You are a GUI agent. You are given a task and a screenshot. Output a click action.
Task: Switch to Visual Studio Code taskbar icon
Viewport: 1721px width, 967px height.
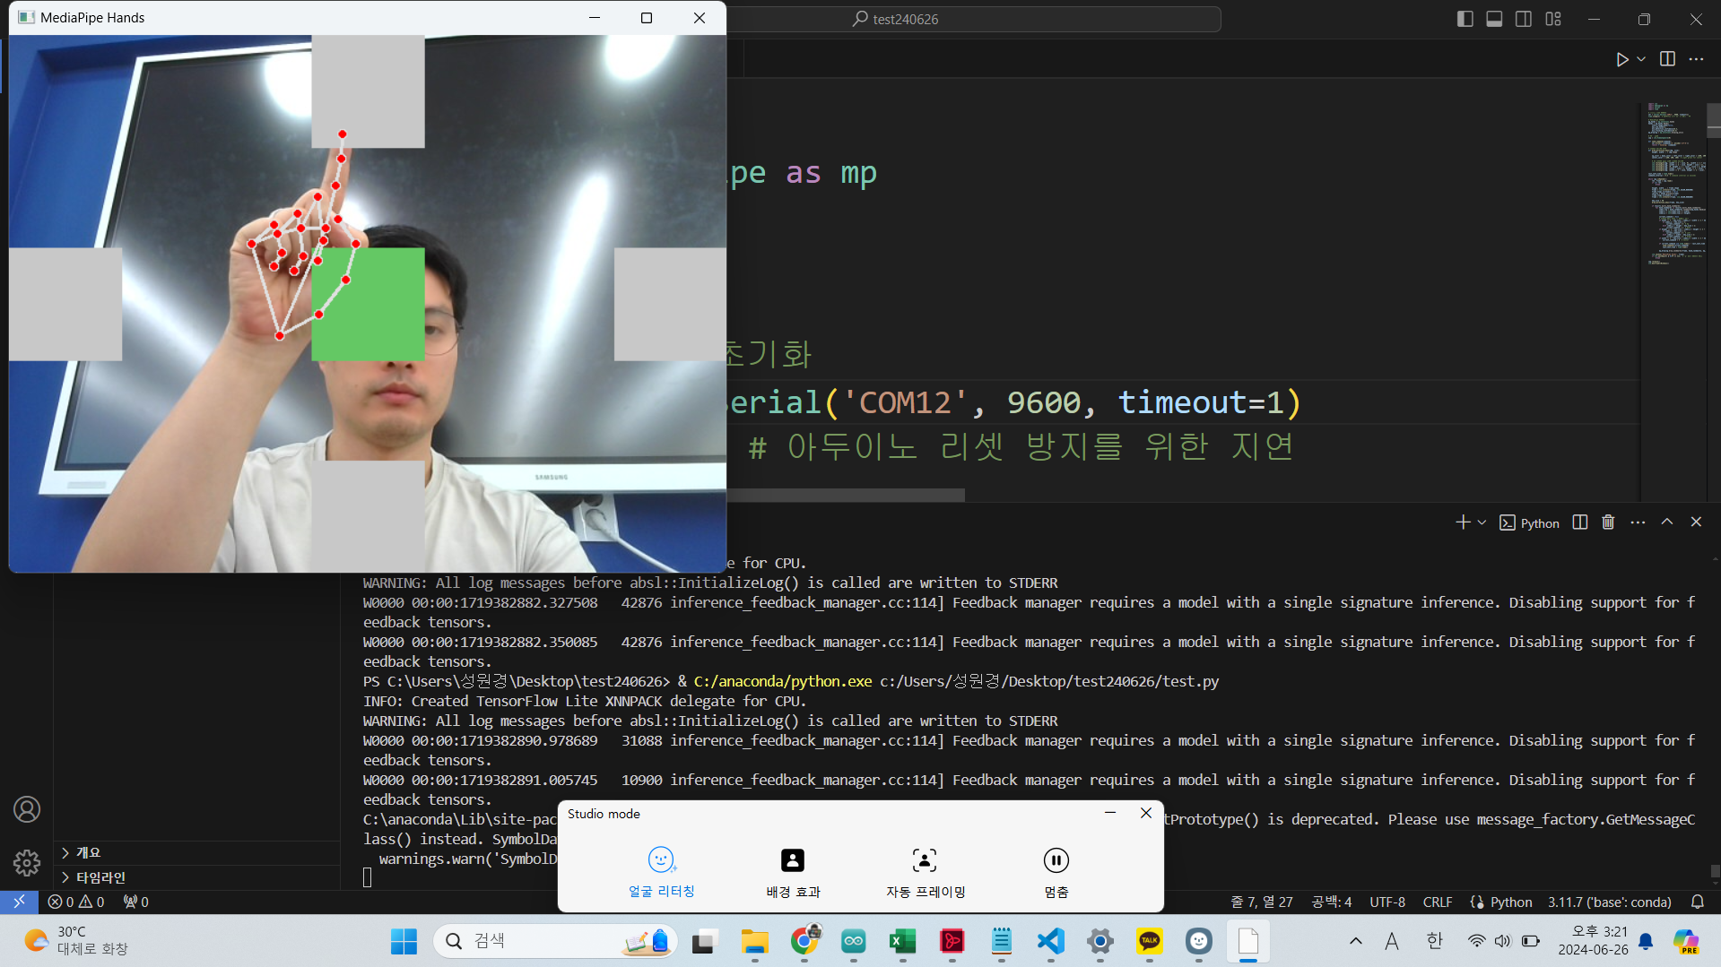1051,941
